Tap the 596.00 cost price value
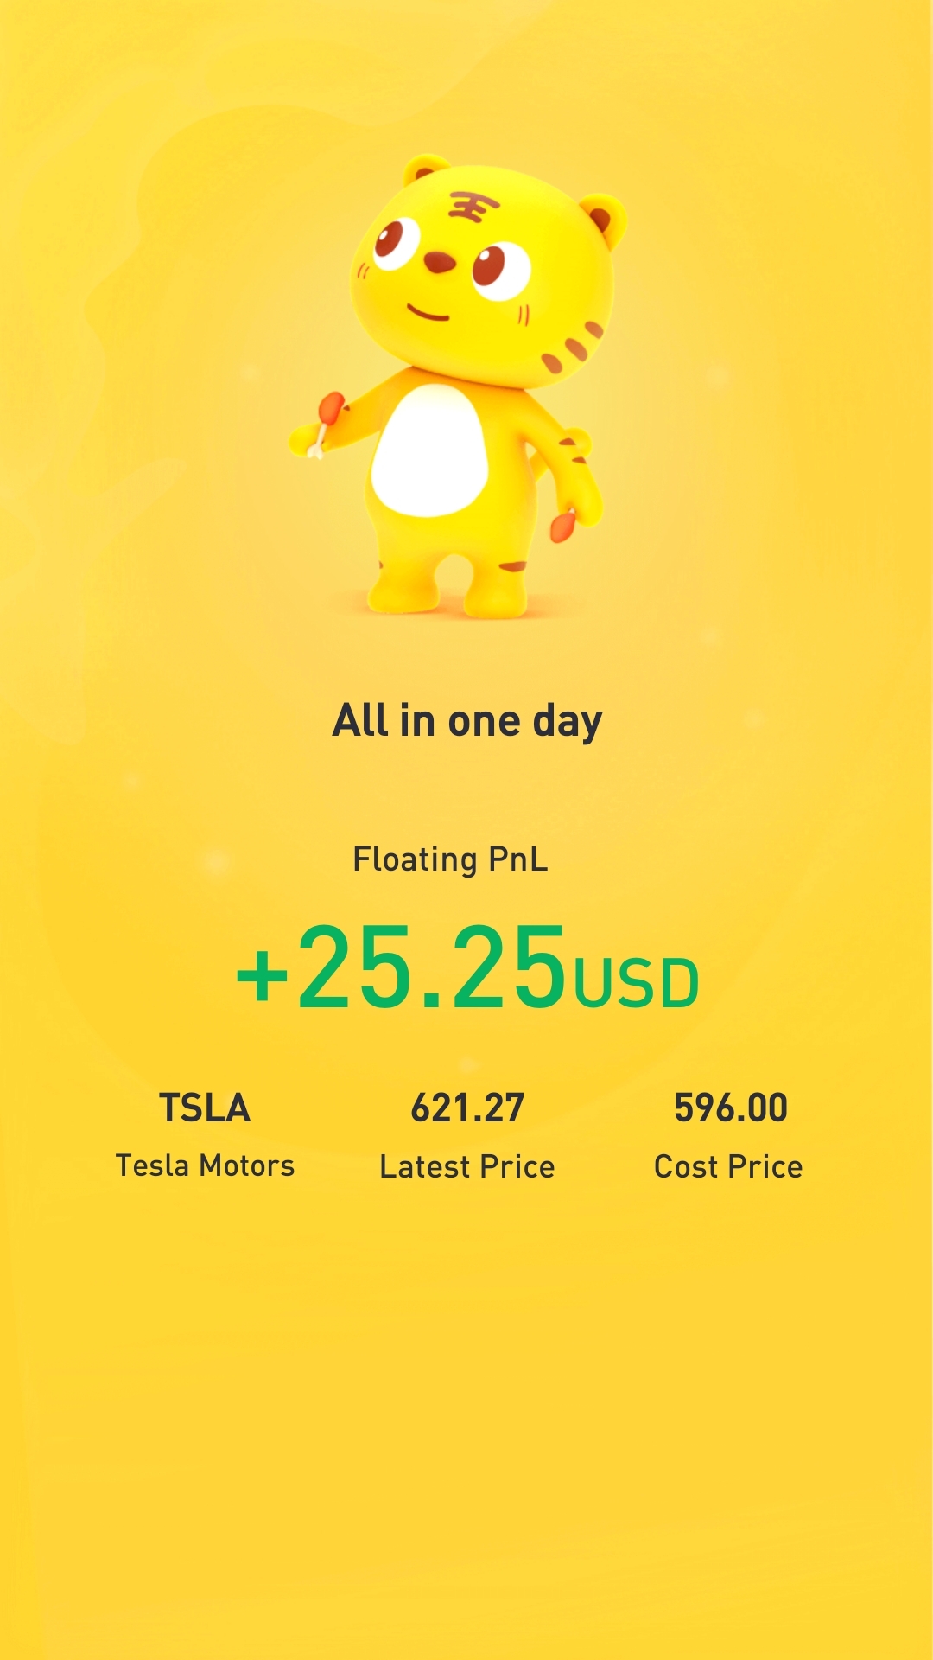933x1660 pixels. pyautogui.click(x=730, y=1108)
